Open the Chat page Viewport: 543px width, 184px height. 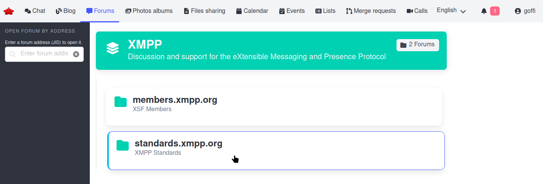35,11
